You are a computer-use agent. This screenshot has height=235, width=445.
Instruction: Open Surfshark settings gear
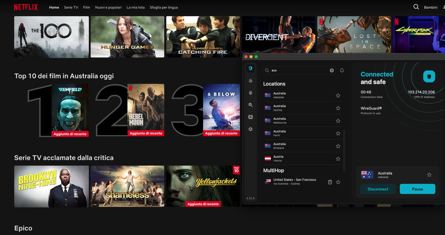[x=251, y=129]
